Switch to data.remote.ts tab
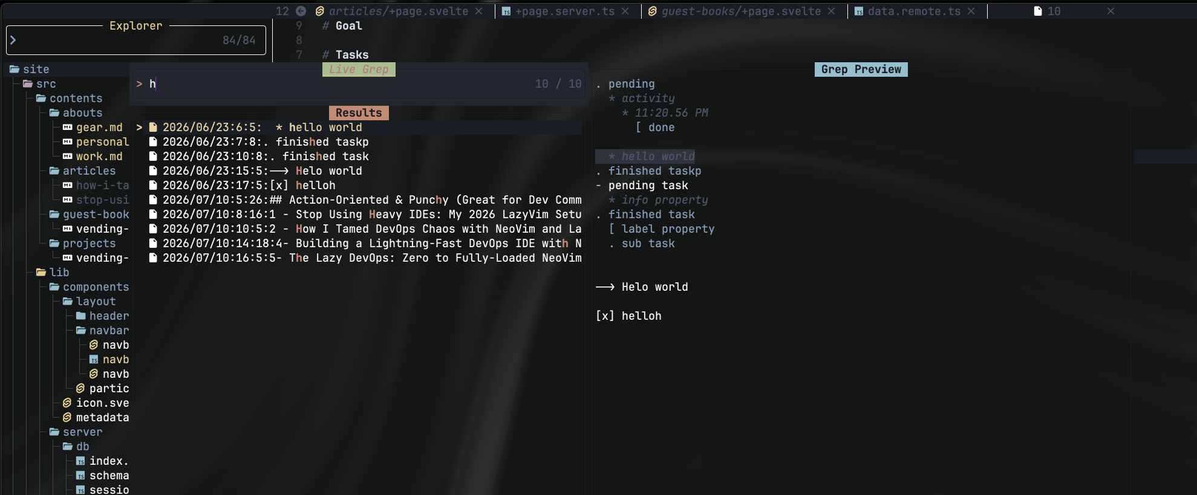 coord(914,11)
